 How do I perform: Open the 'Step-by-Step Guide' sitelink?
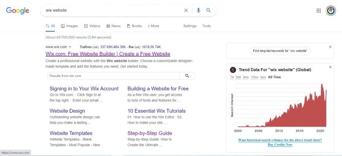149,133
